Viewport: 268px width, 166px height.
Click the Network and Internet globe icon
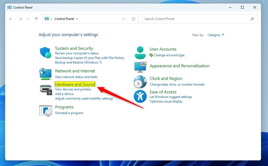(45, 74)
